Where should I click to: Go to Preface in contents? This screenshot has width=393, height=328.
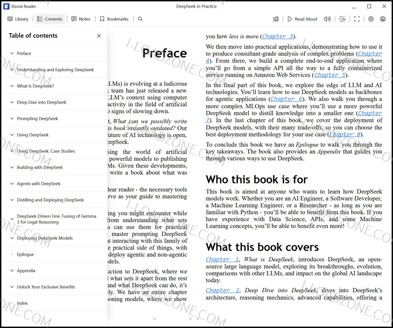tap(24, 54)
